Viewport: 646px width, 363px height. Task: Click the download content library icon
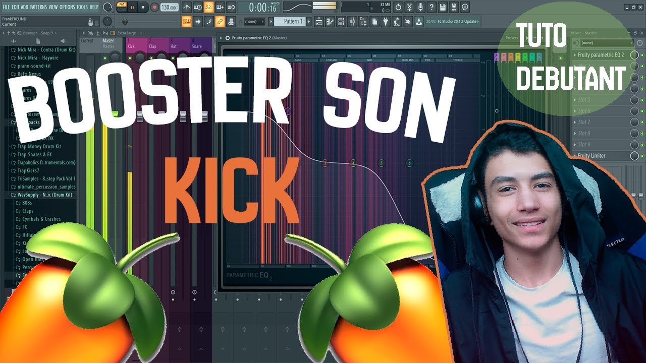tap(418, 22)
